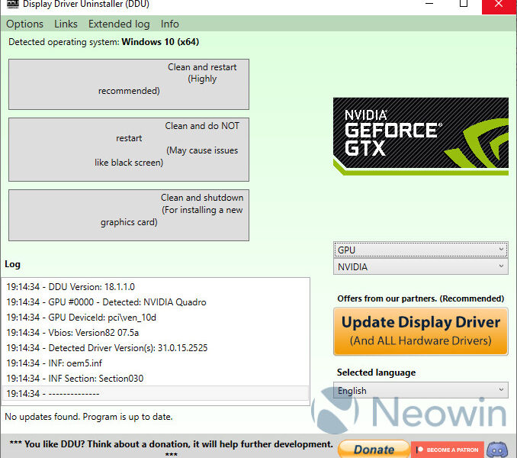Select log line 'INF Section: Section030'
The image size is (517, 458).
[156, 378]
